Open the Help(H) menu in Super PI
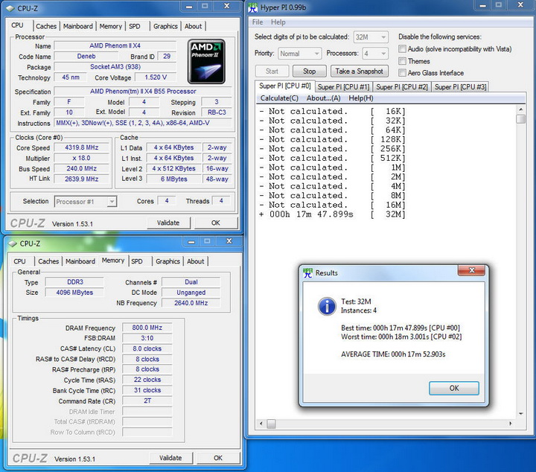The height and width of the screenshot is (472, 536). [360, 98]
